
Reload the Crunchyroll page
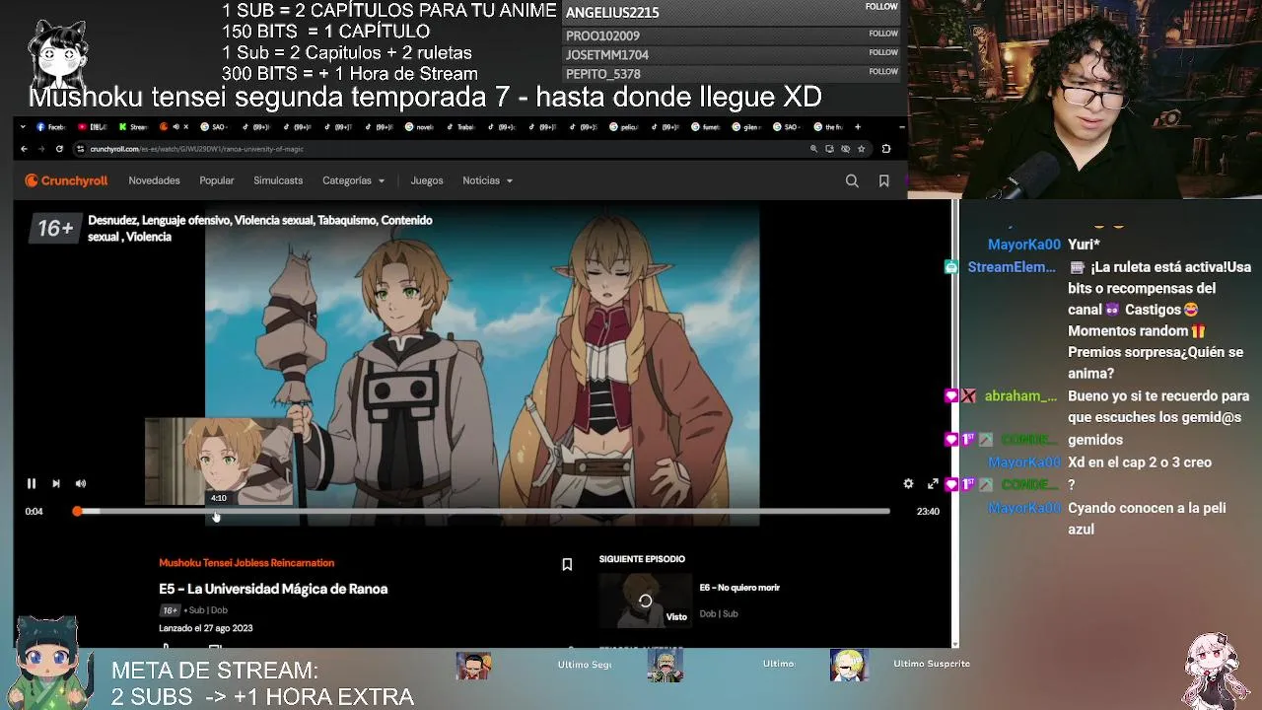click(59, 149)
